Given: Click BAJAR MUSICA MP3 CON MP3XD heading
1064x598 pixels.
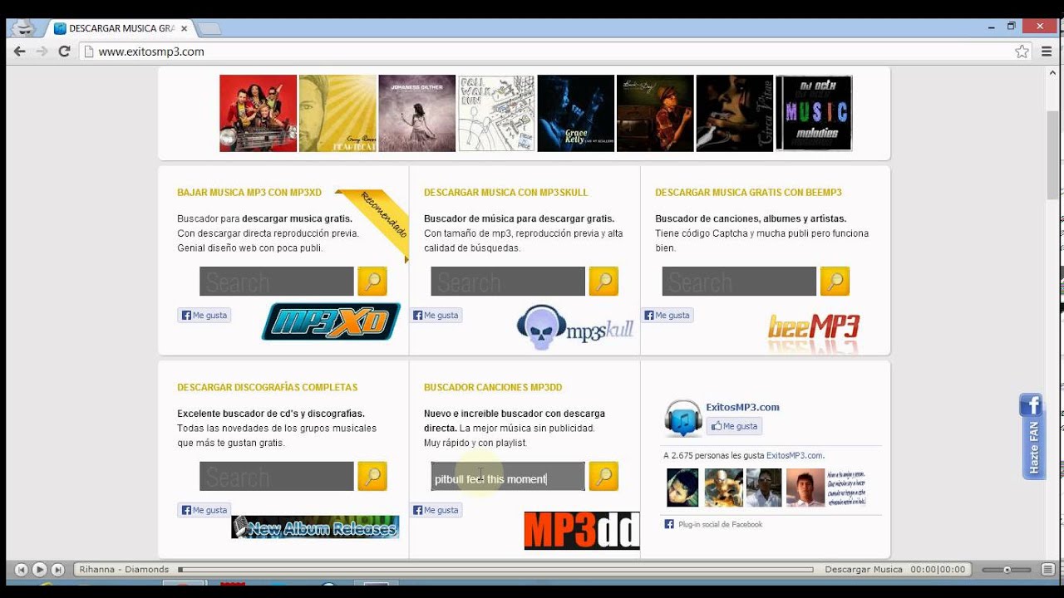Looking at the screenshot, I should point(249,193).
